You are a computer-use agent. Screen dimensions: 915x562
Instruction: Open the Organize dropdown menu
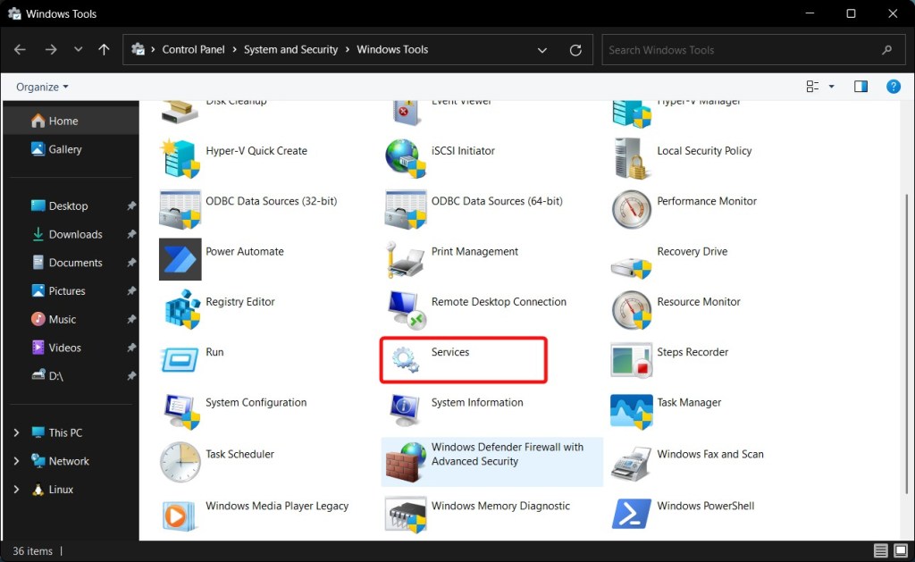click(42, 87)
